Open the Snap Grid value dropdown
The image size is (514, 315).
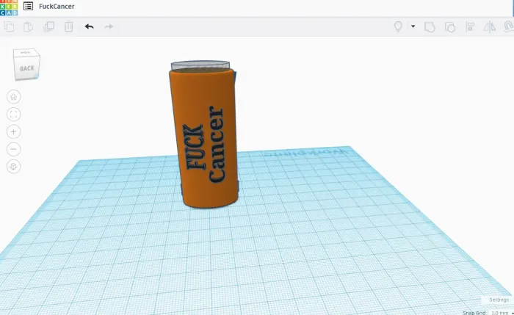pos(502,312)
